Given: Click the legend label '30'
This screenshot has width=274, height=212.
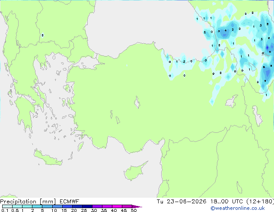Looking at the screenshot, I should pos(94,210).
